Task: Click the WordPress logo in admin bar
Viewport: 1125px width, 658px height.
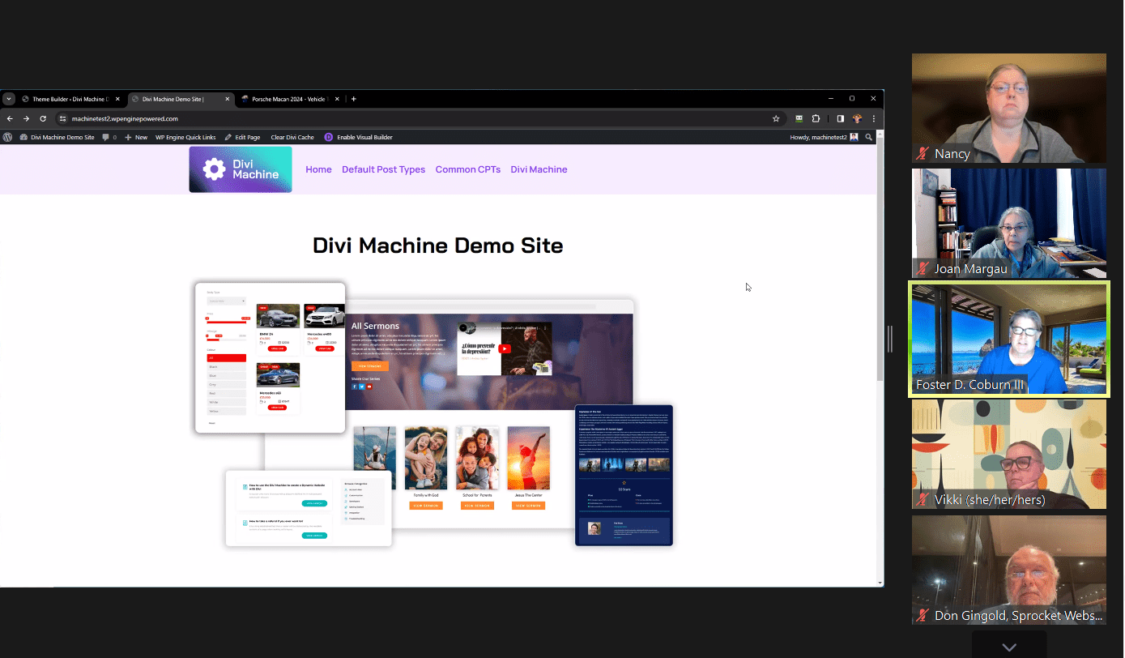Action: coord(8,138)
